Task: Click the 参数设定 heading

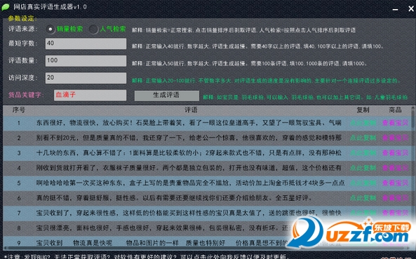Action: click(22, 18)
